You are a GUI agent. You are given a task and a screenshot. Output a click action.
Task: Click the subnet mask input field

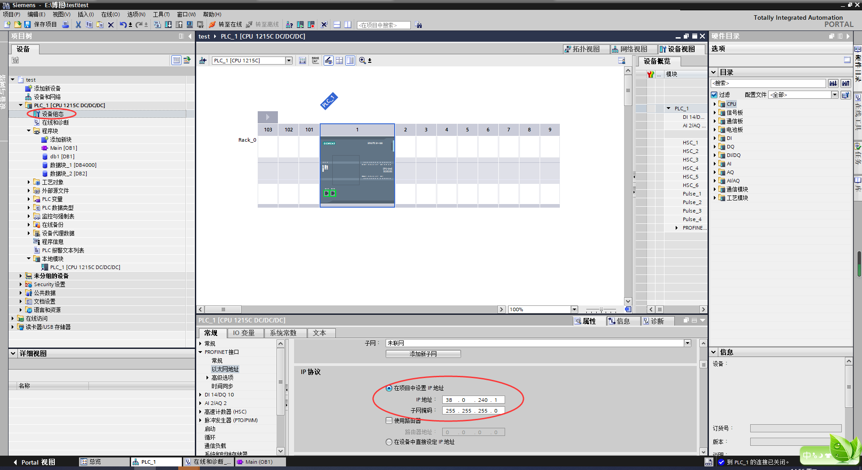473,410
